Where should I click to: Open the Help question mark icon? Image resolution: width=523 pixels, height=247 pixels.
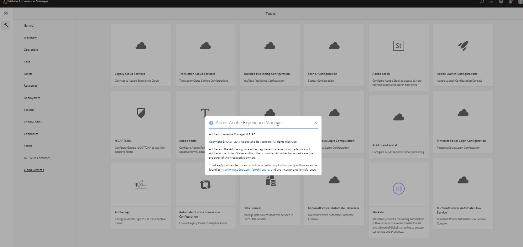coord(501,2)
